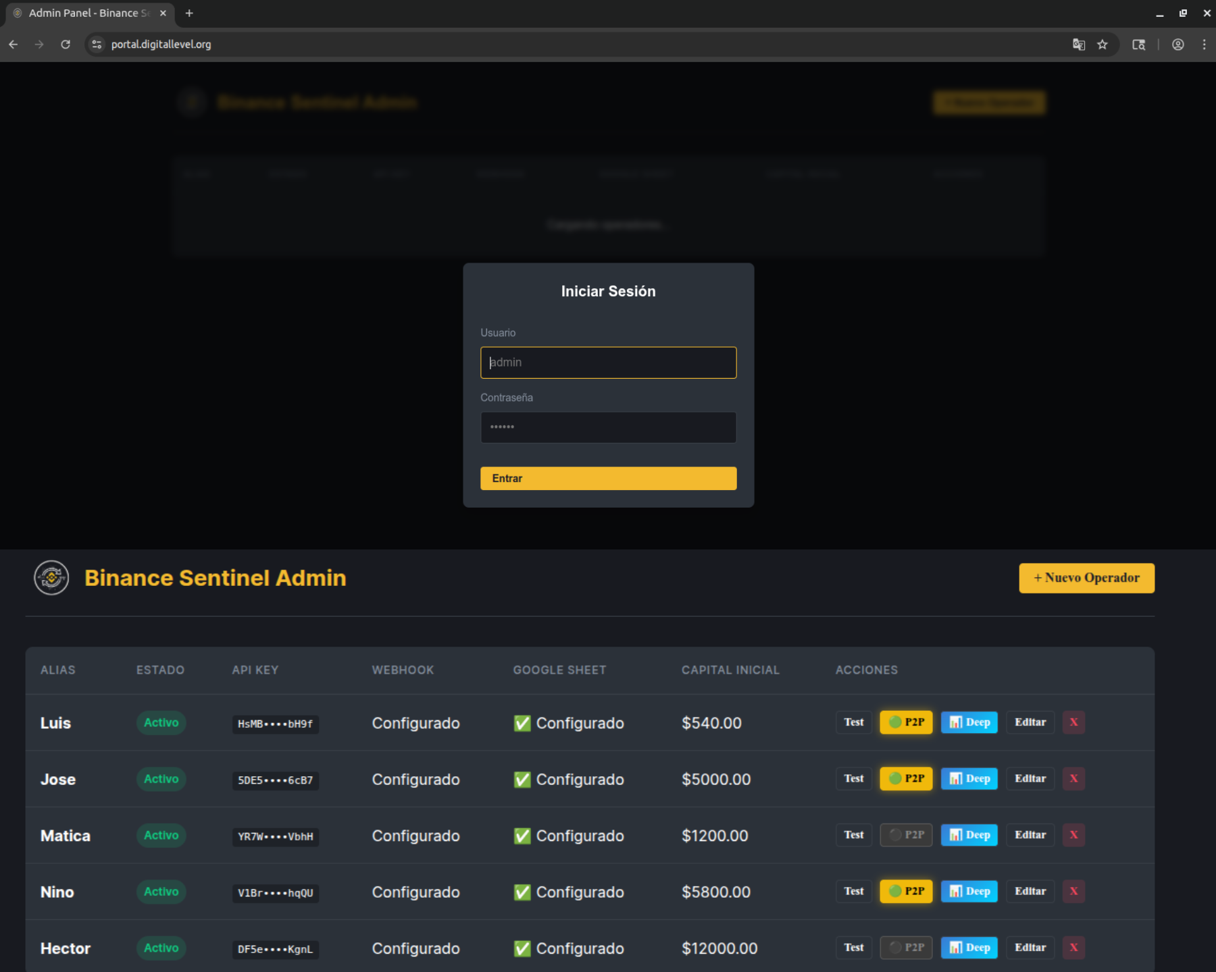Open Deep analysis for Hector
Image resolution: width=1216 pixels, height=972 pixels.
(969, 948)
